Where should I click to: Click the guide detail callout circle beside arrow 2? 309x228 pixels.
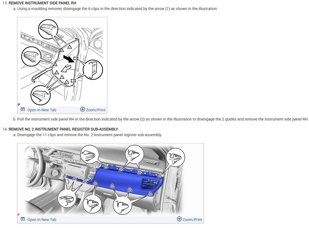click(x=93, y=69)
